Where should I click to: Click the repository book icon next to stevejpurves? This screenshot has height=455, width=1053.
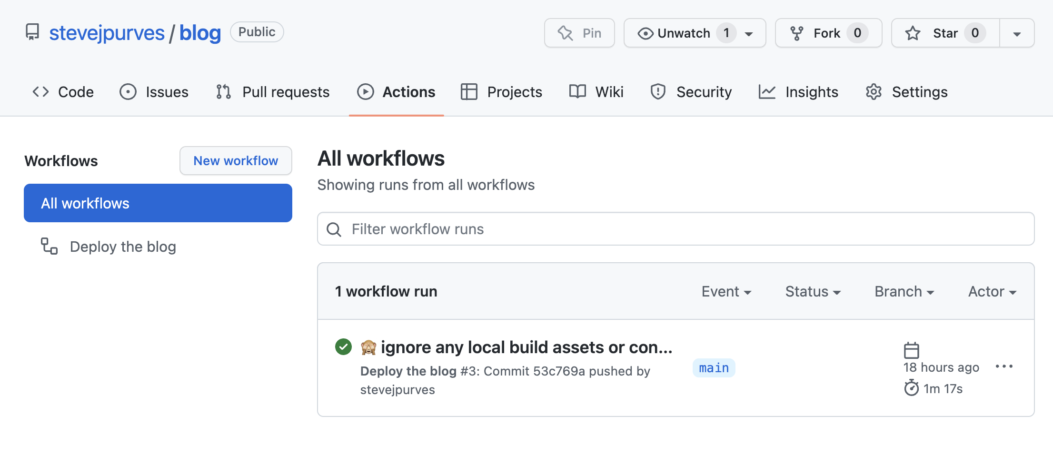pos(32,31)
